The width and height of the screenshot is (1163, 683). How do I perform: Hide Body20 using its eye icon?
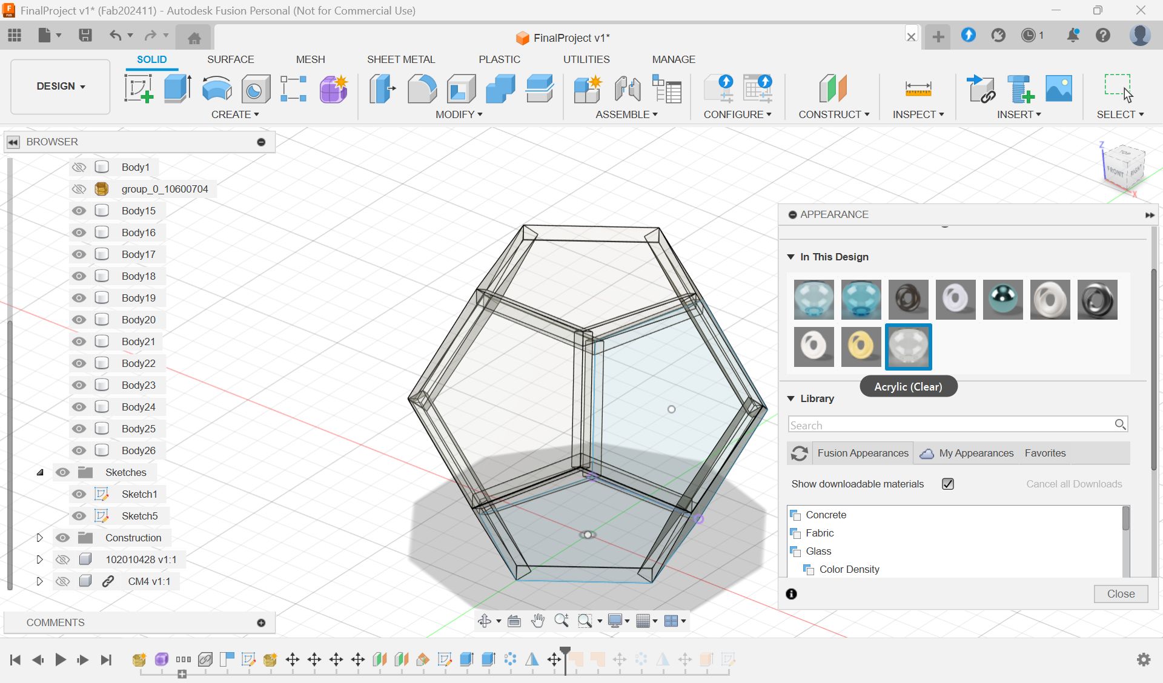(x=79, y=320)
